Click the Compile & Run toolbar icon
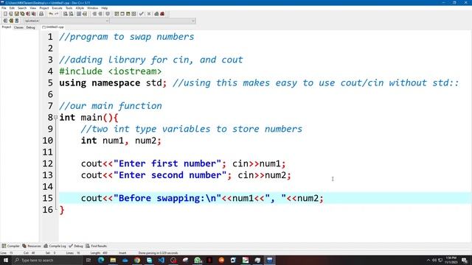Viewport: 472px width, 265px height. [128, 14]
